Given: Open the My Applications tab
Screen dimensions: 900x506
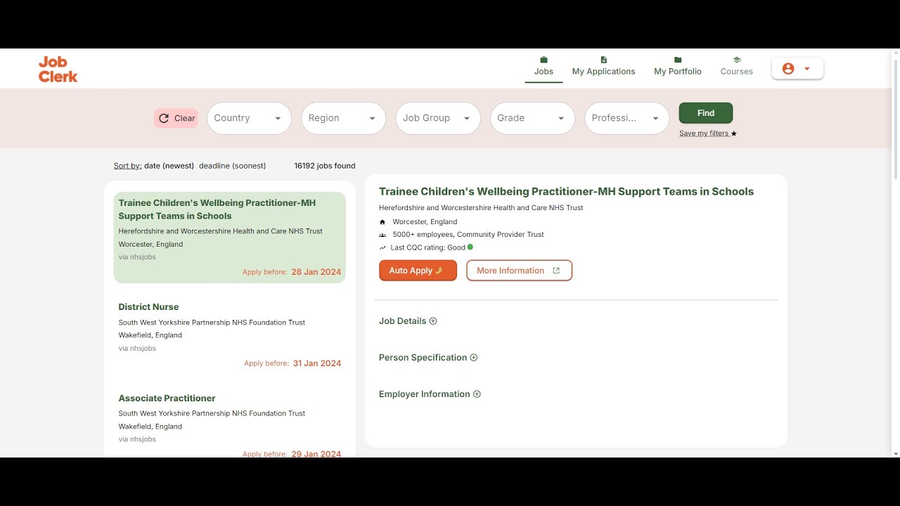Looking at the screenshot, I should 603,66.
